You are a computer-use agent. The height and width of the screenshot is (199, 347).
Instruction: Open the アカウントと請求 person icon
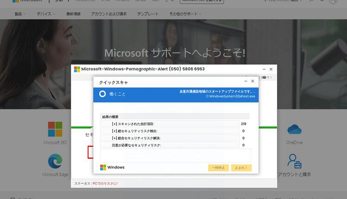pos(294,161)
